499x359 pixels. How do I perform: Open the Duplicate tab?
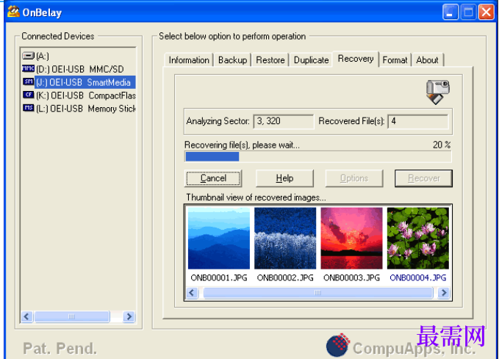click(311, 60)
